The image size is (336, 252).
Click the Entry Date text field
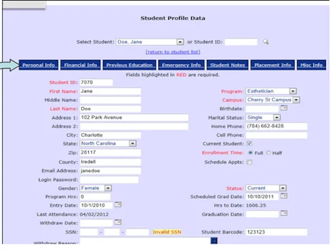click(x=96, y=206)
